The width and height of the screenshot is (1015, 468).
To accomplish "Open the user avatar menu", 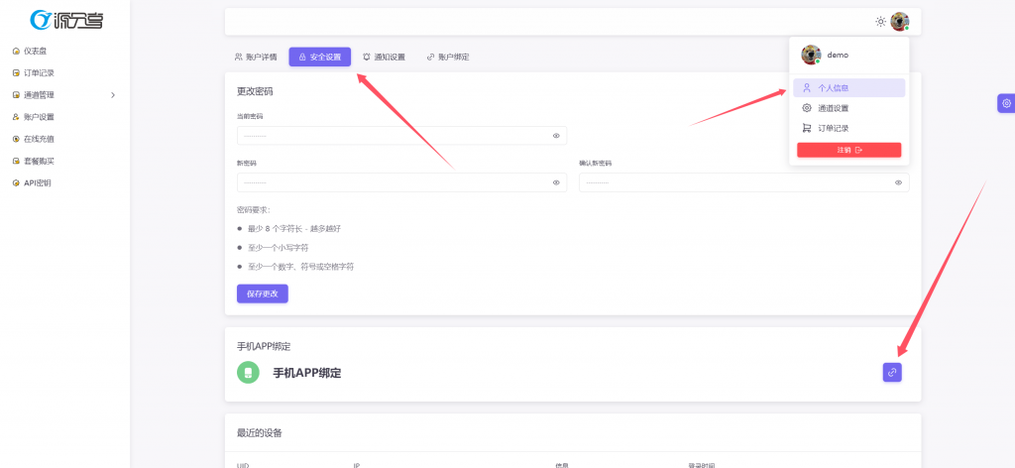I will coord(899,22).
